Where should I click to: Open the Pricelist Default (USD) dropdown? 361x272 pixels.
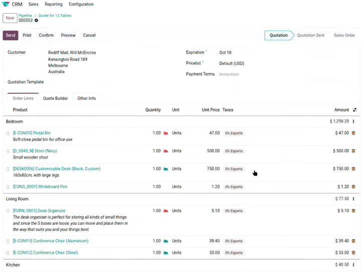[232, 63]
